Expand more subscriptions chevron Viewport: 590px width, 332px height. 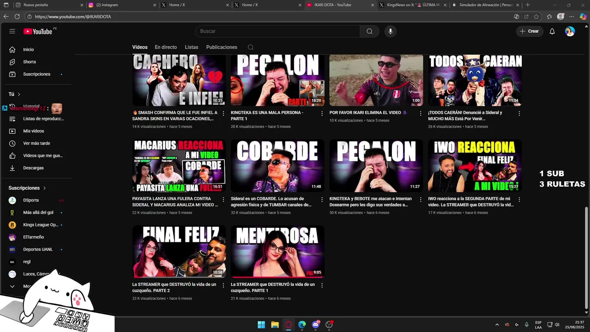point(12,286)
